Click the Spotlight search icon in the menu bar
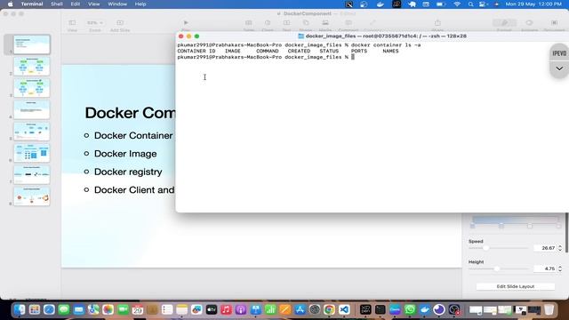Screen dimensions: 569x320 click(x=470, y=4)
